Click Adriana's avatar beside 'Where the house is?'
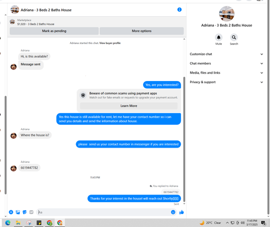This screenshot has height=227, width=270. click(13, 136)
